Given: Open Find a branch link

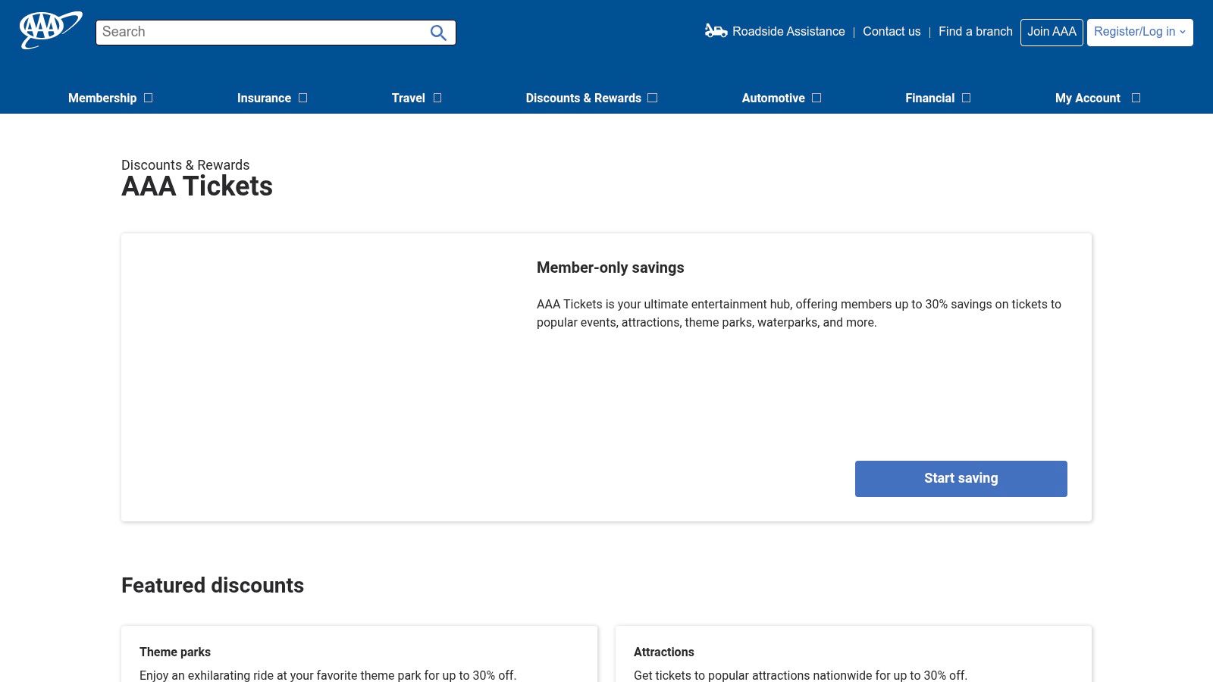Looking at the screenshot, I should pyautogui.click(x=976, y=32).
